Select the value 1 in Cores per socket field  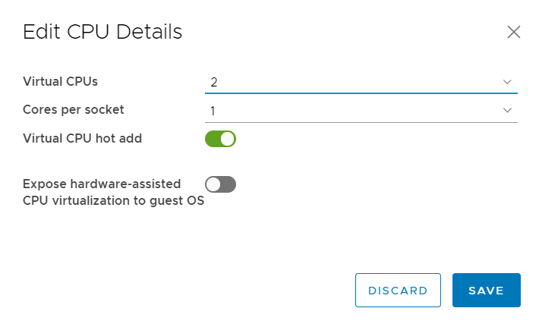(213, 111)
